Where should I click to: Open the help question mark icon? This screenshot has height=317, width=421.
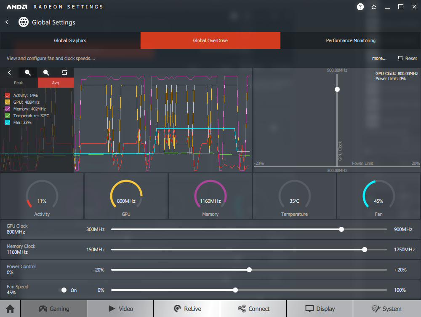click(x=360, y=7)
